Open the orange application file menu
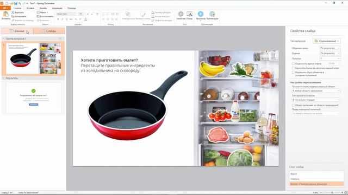348x195 pixels. pyautogui.click(x=5, y=8)
